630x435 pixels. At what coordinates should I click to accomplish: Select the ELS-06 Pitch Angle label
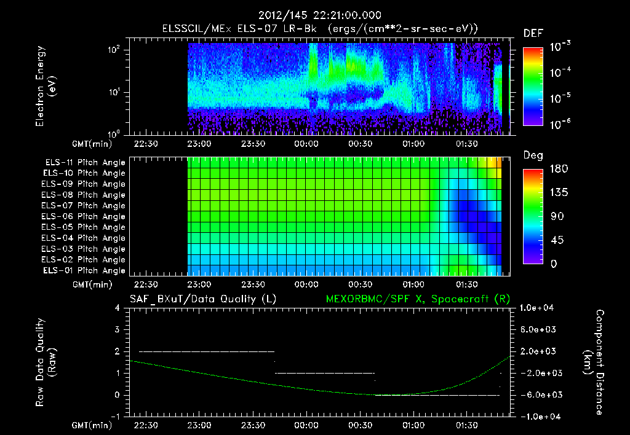[x=83, y=217]
